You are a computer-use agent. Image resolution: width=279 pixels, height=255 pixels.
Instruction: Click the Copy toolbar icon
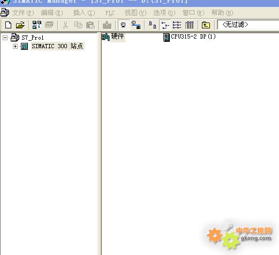[x=78, y=25]
